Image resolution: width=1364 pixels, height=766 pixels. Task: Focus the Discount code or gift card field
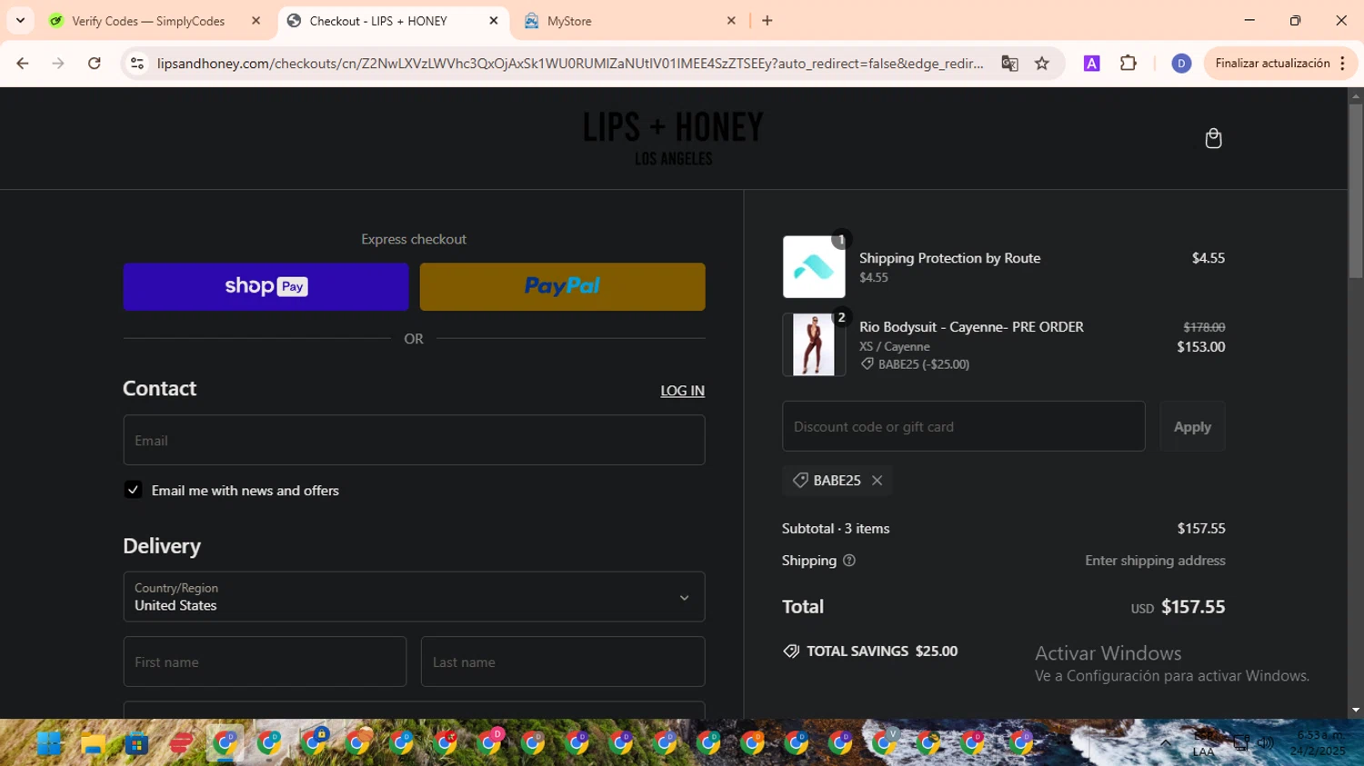tap(963, 426)
